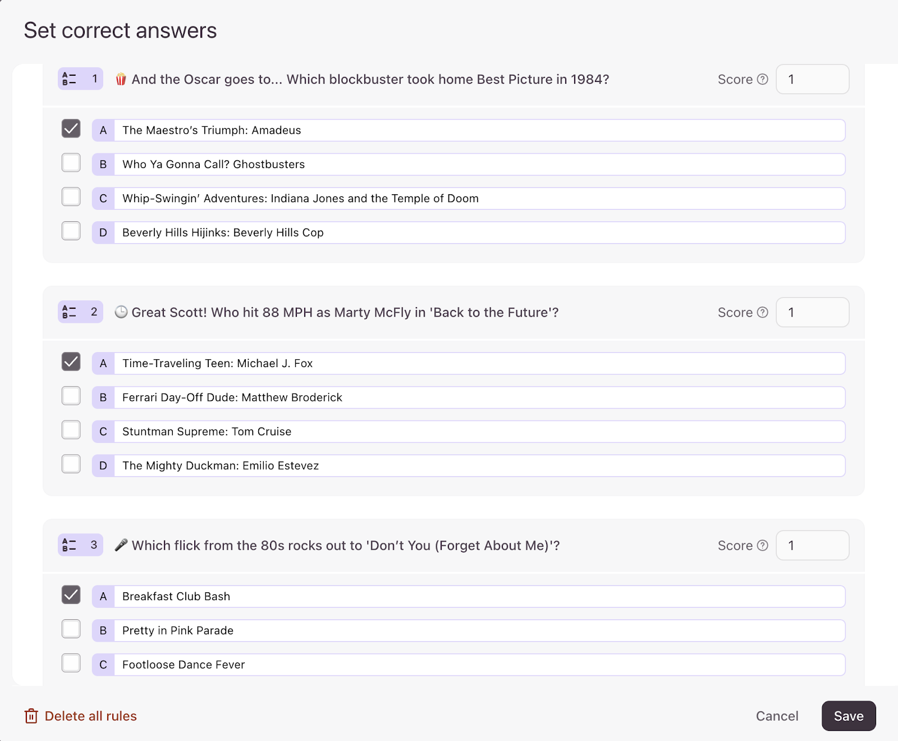Check the Ghostbusters answer checkbox
Screen dimensions: 898x741
point(71,163)
